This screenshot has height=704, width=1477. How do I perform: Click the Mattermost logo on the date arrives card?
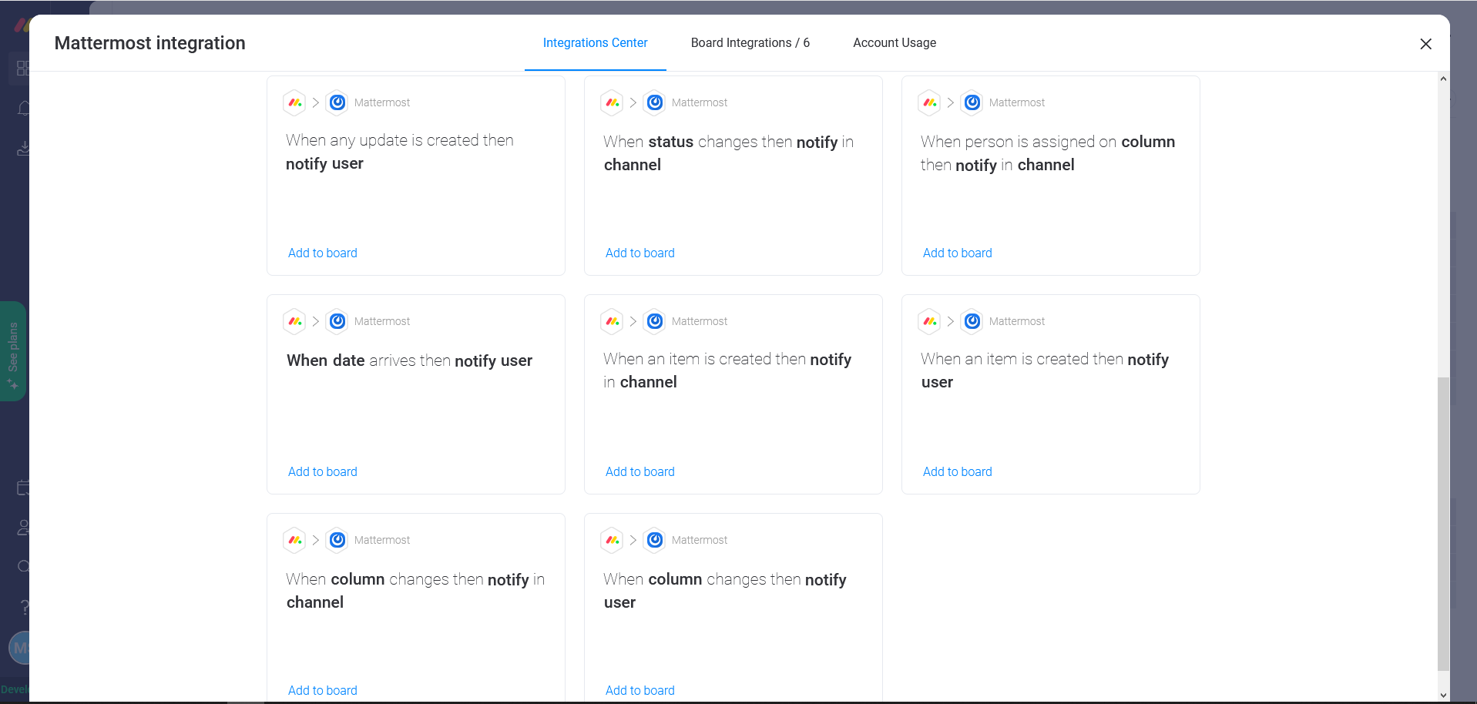pyautogui.click(x=337, y=321)
